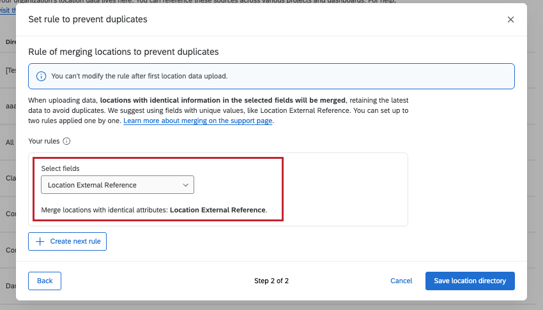Open the Select fields dropdown
The image size is (543, 310).
118,185
